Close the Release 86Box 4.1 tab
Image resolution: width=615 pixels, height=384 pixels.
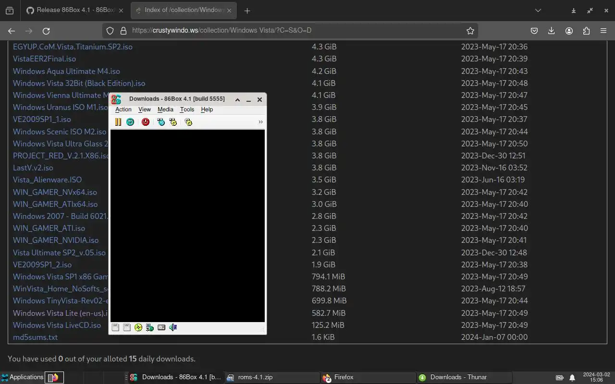coord(121,10)
